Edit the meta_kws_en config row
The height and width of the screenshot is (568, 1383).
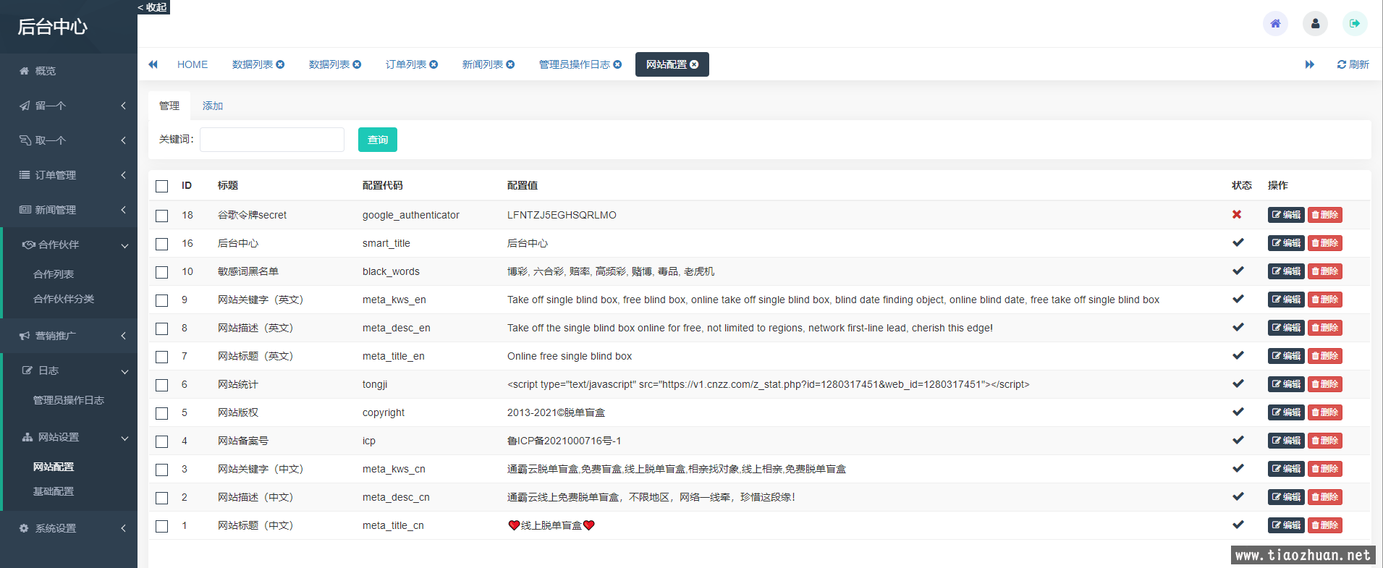pos(1286,300)
